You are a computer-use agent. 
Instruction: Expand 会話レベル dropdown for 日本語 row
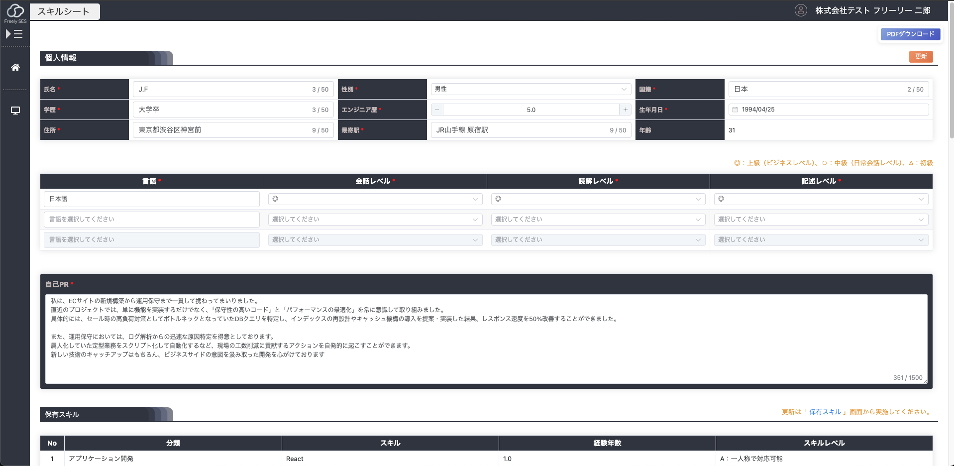[375, 199]
